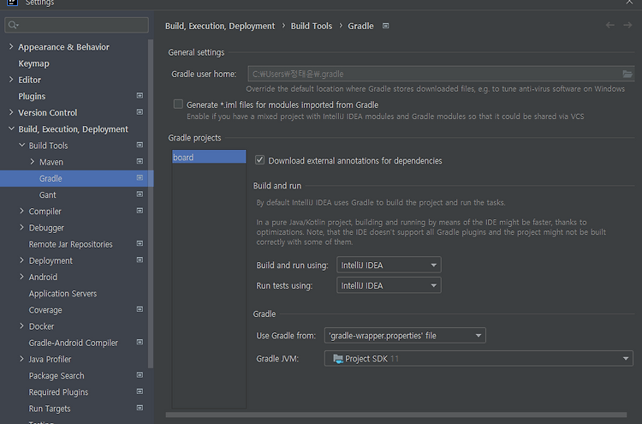Expand the Docker node

point(21,326)
